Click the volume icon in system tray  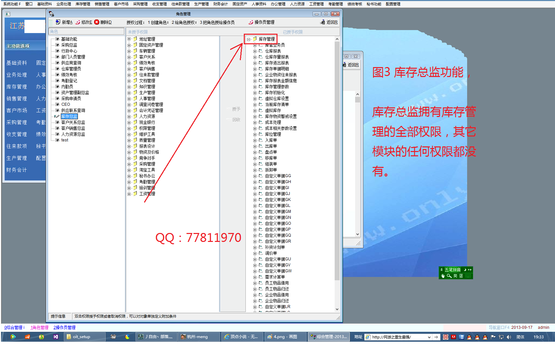point(509,337)
